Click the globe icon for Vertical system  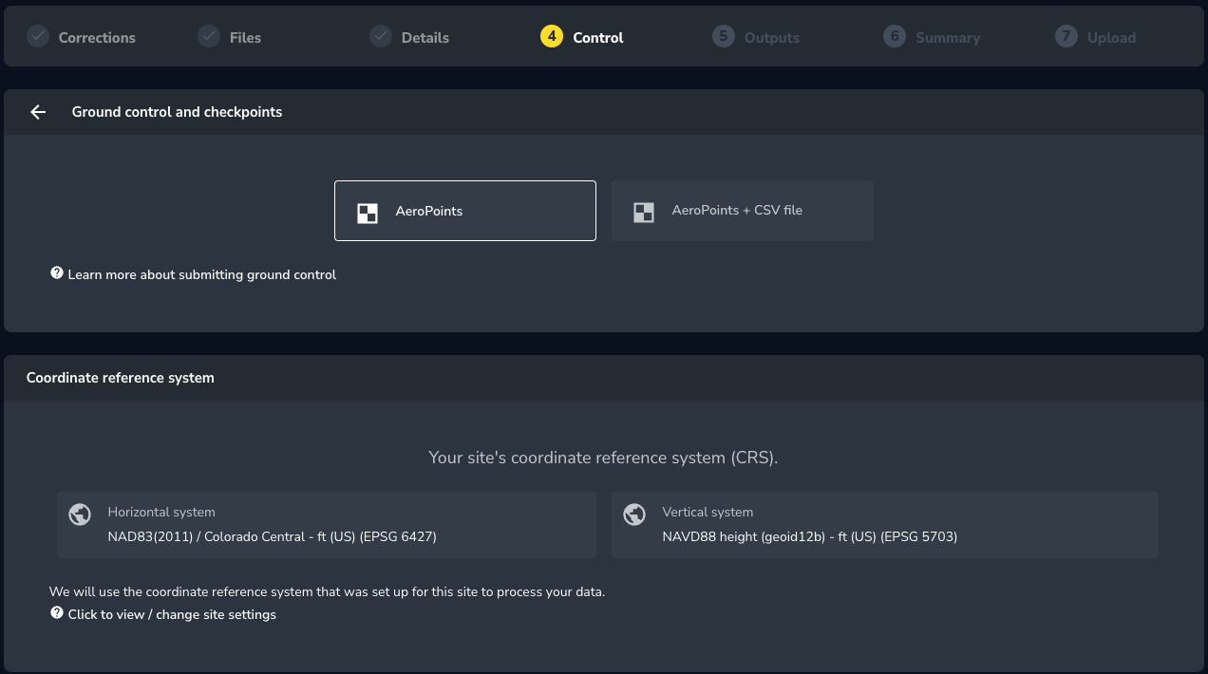634,515
